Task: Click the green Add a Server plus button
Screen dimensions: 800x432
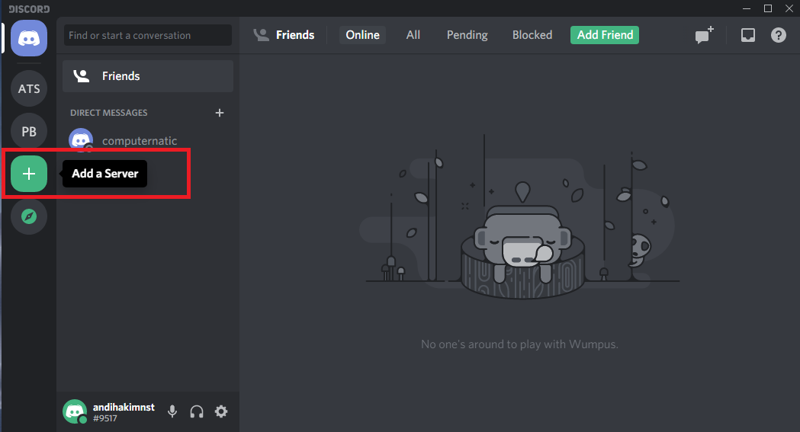Action: click(29, 174)
